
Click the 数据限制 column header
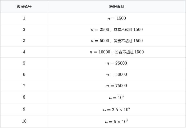coord(117,7)
